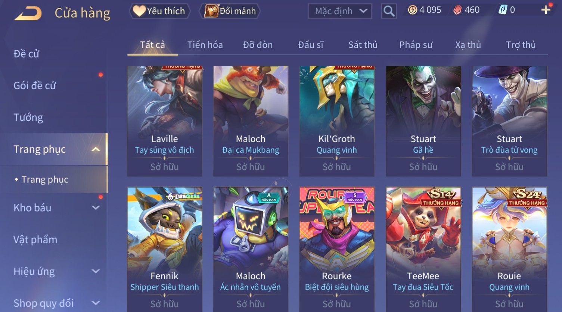Collapse the Trang phục sidebar section
The height and width of the screenshot is (312, 562).
click(x=96, y=149)
